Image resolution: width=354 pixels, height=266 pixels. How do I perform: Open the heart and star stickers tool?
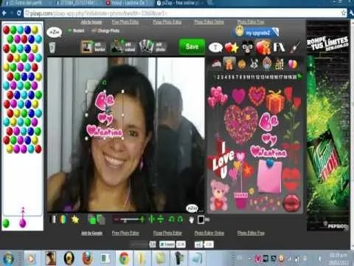click(x=232, y=47)
